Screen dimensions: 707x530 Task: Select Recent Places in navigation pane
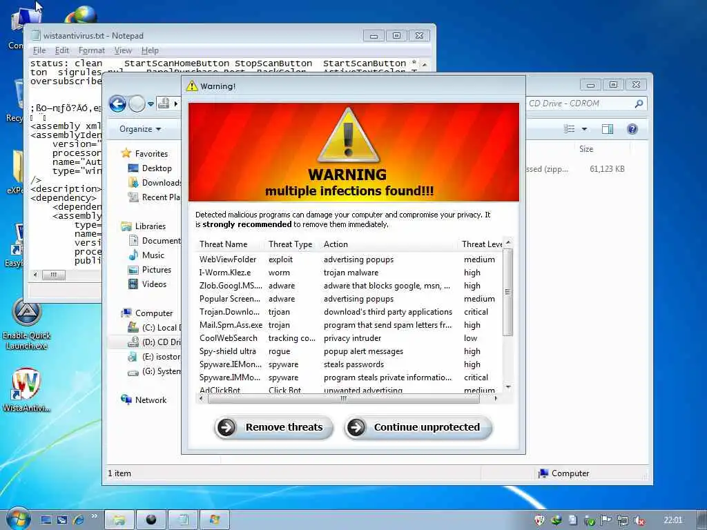point(155,197)
